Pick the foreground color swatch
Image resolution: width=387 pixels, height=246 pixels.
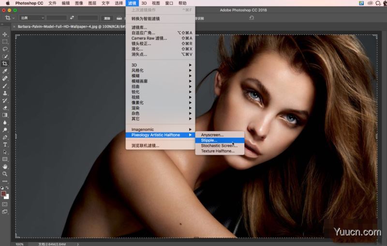pos(3,193)
